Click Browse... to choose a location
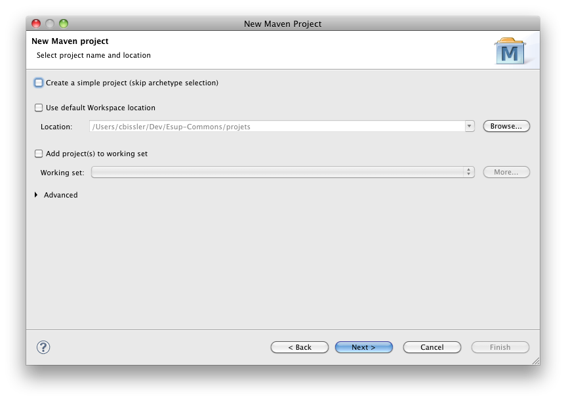This screenshot has height=401, width=566. coord(506,126)
